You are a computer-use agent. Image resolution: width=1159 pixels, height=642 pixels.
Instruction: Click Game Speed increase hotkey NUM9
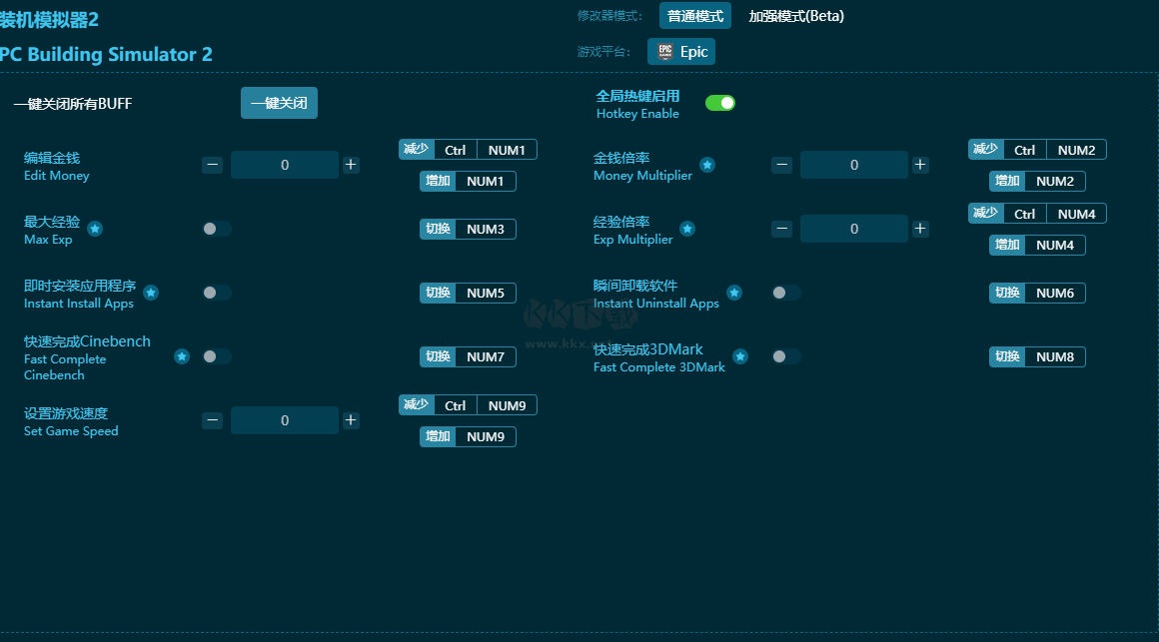[x=468, y=436]
